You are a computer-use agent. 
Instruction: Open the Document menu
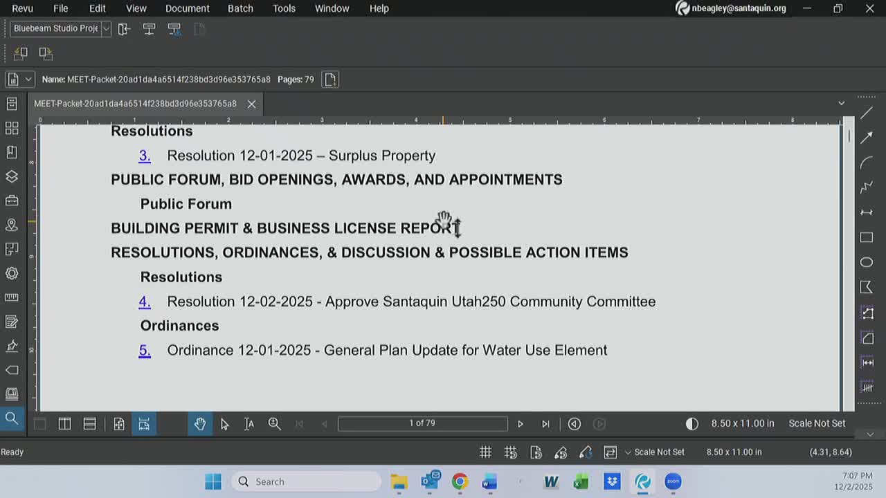pos(187,8)
